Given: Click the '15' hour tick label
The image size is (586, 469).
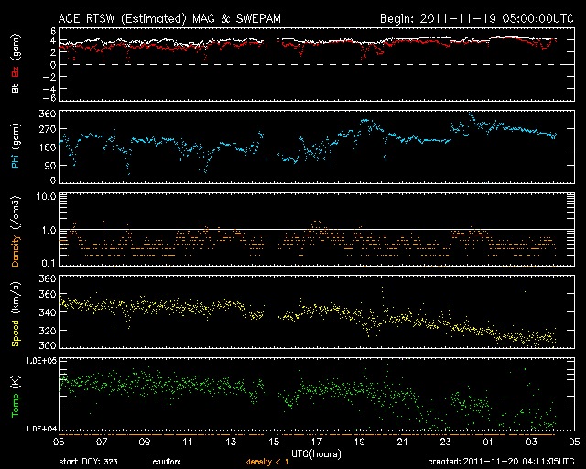Looking at the screenshot, I should click(x=274, y=442).
